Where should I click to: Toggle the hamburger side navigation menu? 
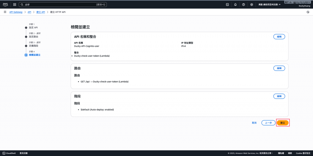click(5, 12)
